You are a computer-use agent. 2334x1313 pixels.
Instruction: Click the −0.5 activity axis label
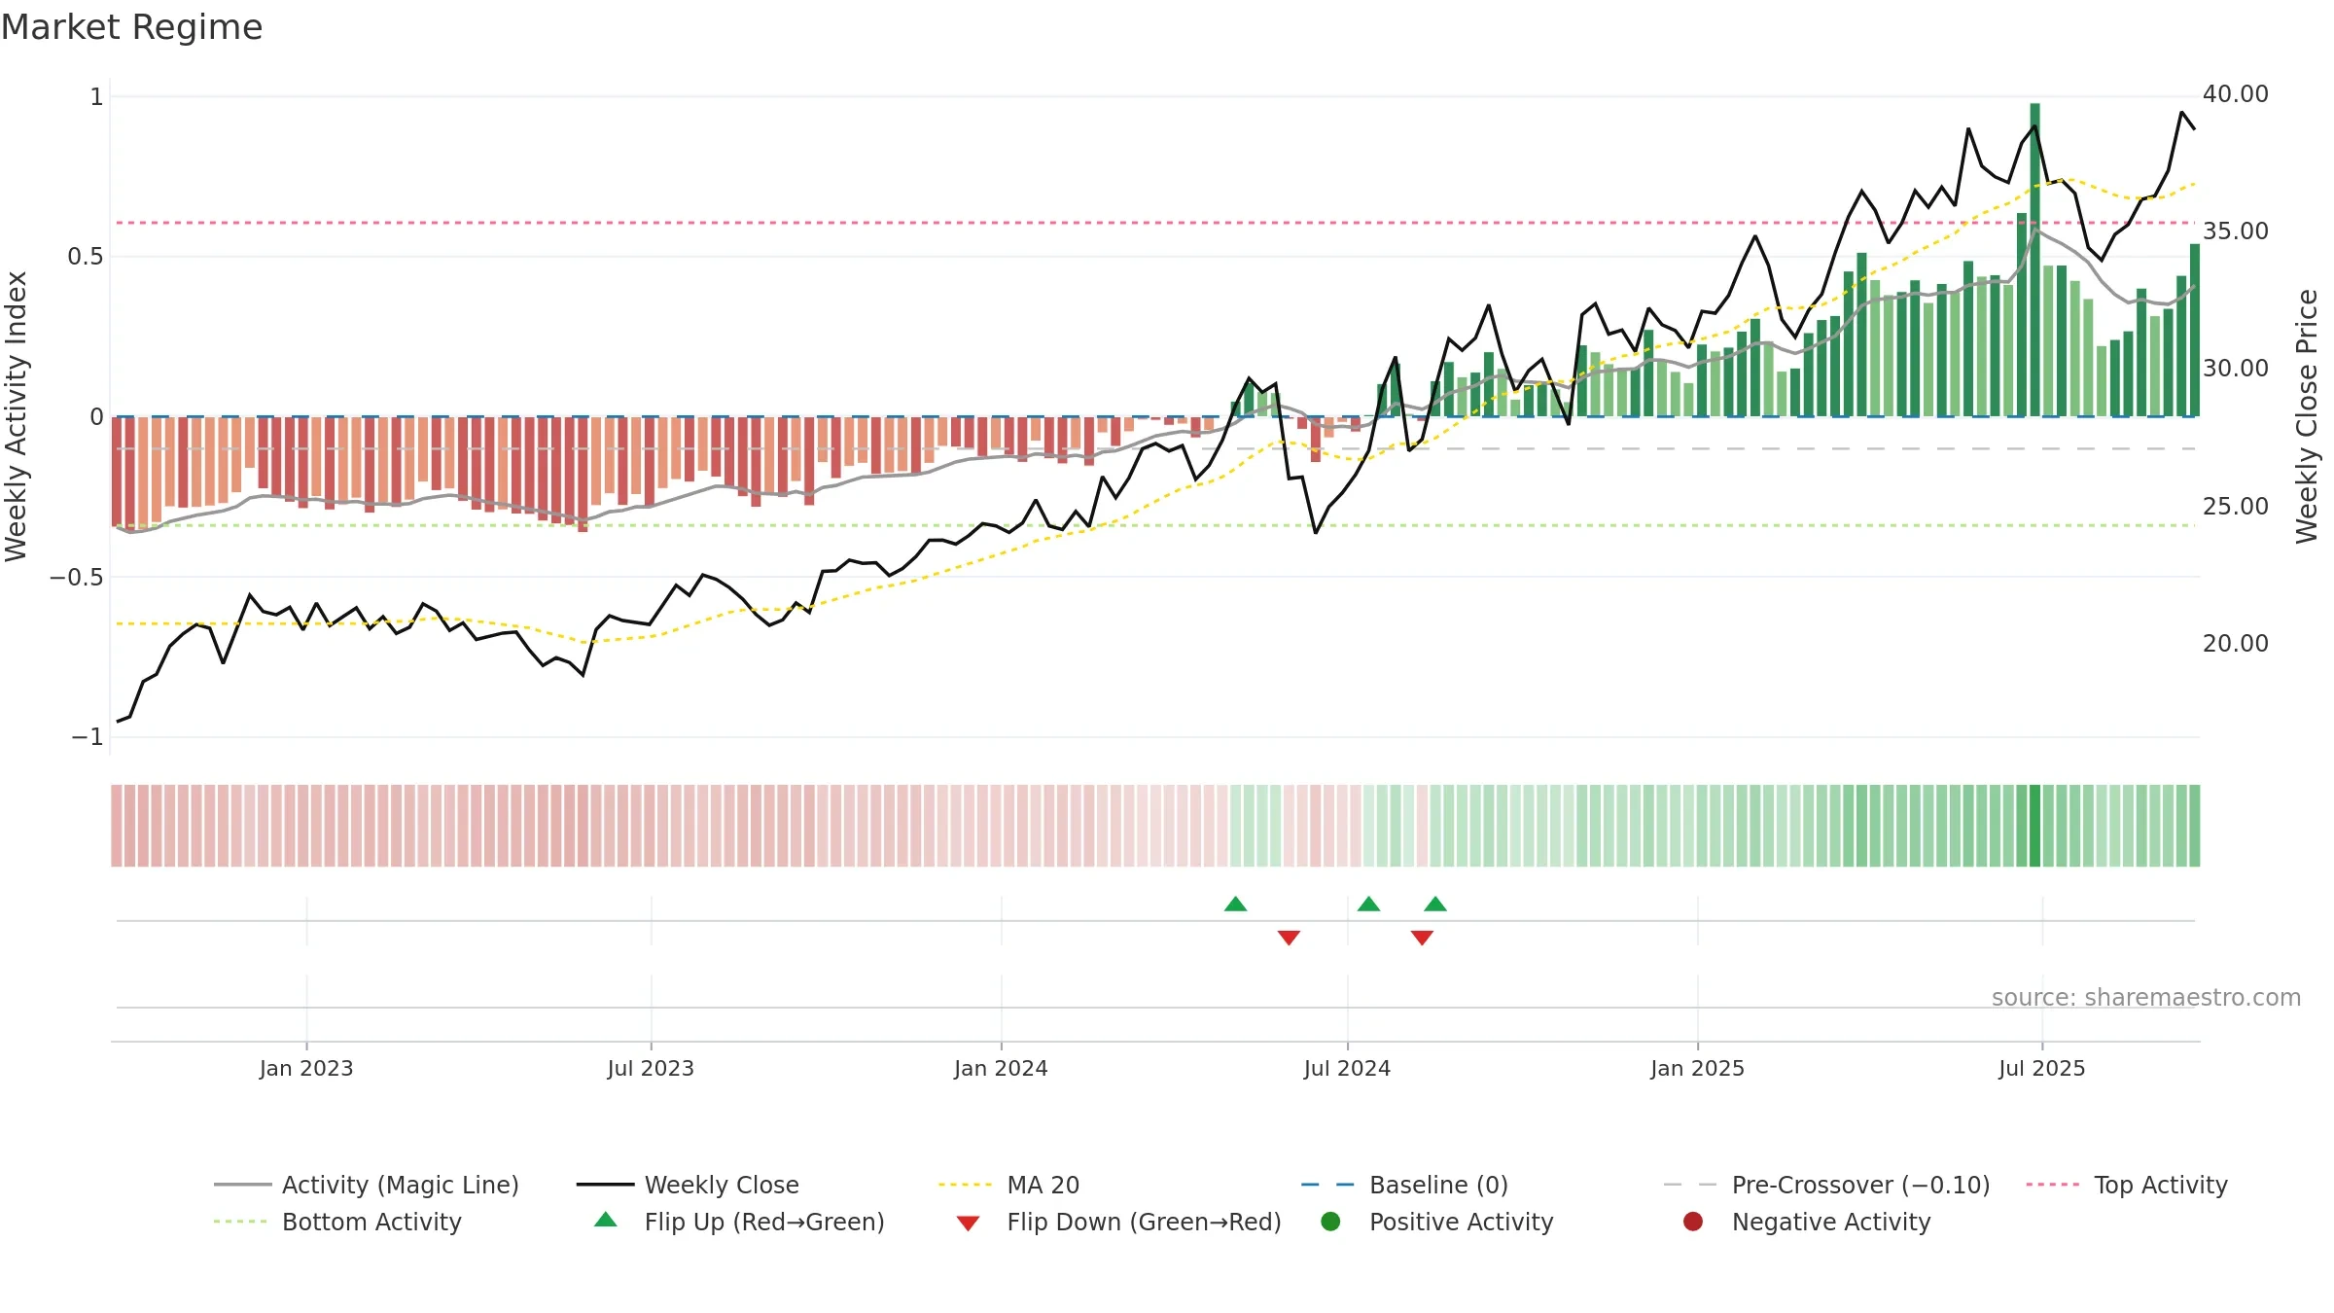click(x=76, y=578)
